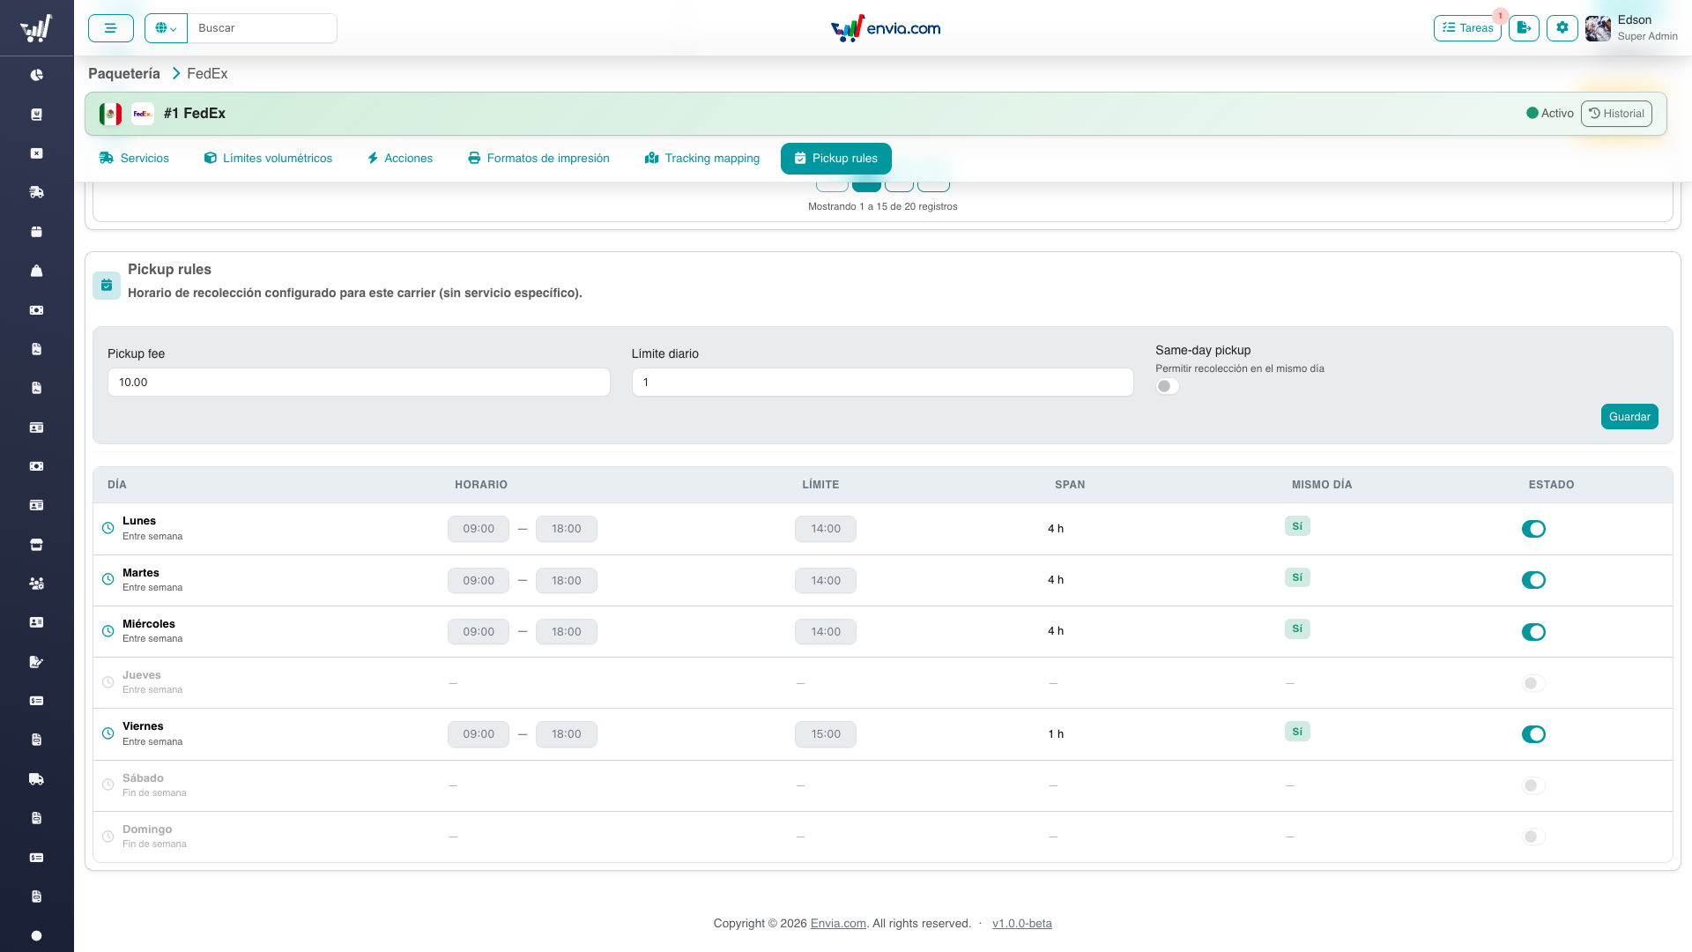
Task: Open the settings gear in the header
Action: coord(1562,28)
